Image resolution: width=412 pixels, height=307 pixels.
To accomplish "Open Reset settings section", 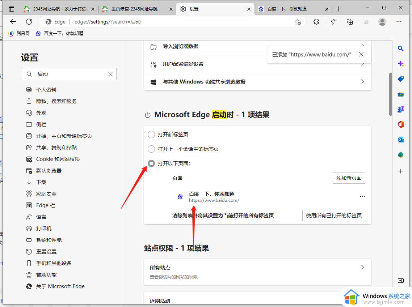I will [x=41, y=252].
